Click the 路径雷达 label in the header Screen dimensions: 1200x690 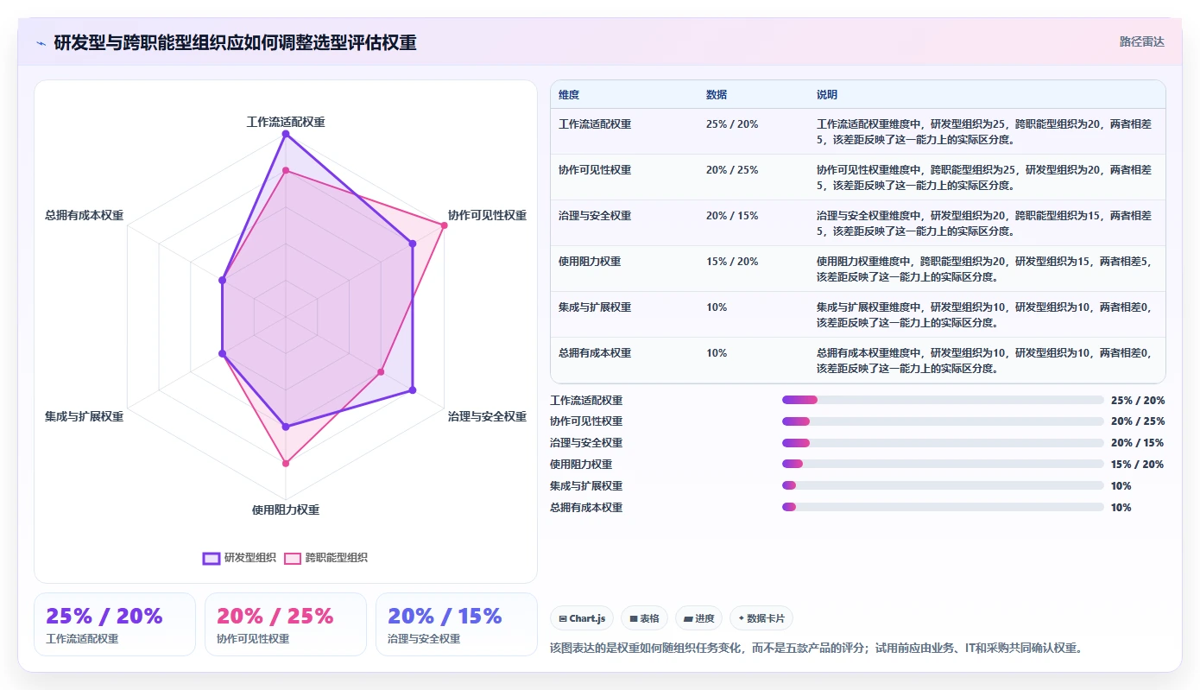[x=1142, y=41]
